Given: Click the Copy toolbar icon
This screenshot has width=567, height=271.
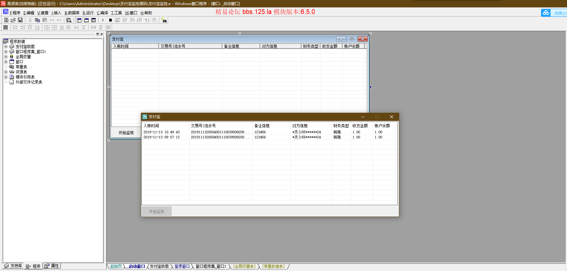Looking at the screenshot, I should [x=37, y=20].
